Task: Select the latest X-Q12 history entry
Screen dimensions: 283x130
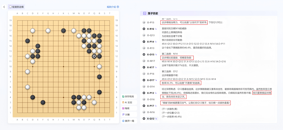Action: tap(151, 118)
